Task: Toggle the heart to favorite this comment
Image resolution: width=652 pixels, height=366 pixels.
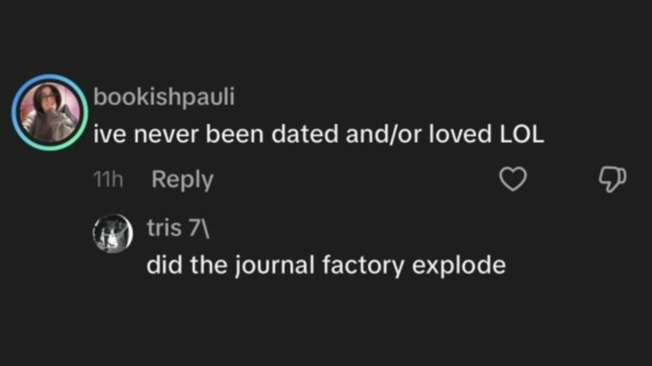Action: [x=512, y=179]
